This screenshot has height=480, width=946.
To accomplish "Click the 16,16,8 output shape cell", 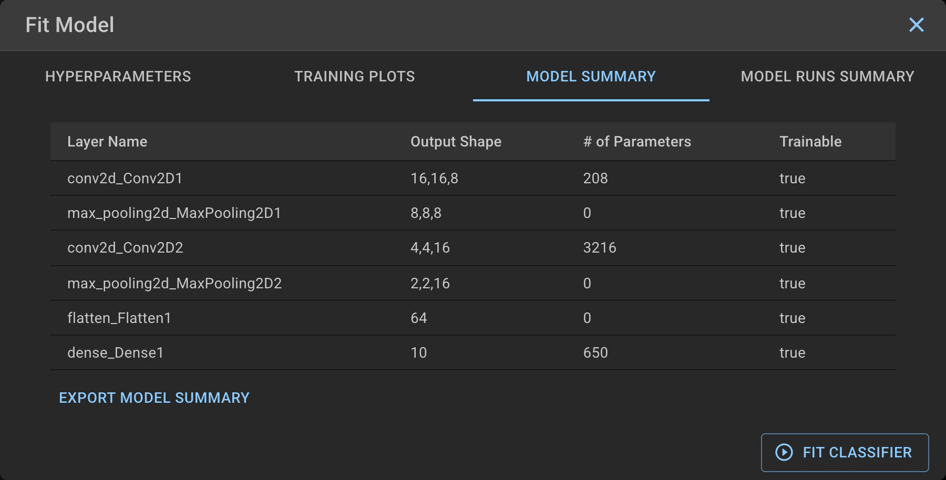I will coord(434,179).
